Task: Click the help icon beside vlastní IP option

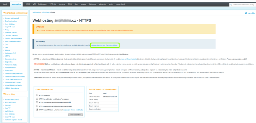Action: (x=70, y=103)
